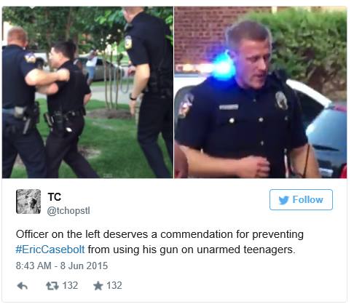
Task: Visit the @tchopstl handle link
Action: (x=68, y=210)
